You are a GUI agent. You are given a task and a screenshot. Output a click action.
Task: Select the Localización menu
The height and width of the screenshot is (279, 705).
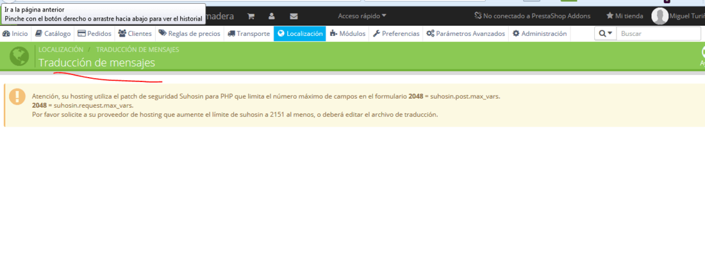pos(300,33)
